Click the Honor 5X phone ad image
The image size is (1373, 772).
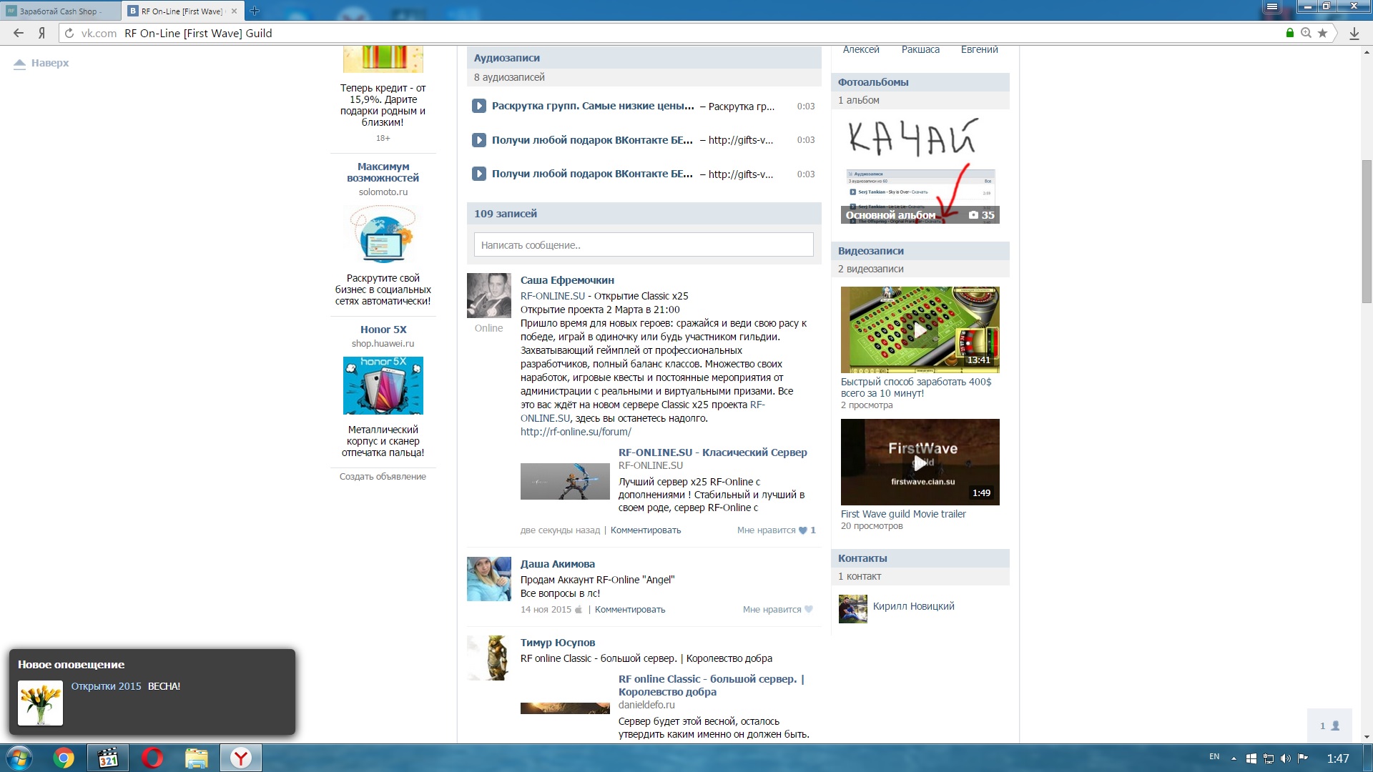(383, 385)
